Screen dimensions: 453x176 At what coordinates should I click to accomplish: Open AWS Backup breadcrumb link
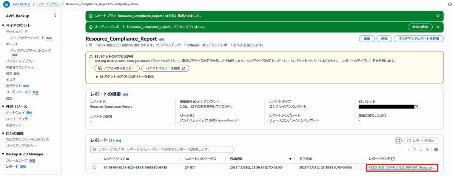pyautogui.click(x=21, y=4)
